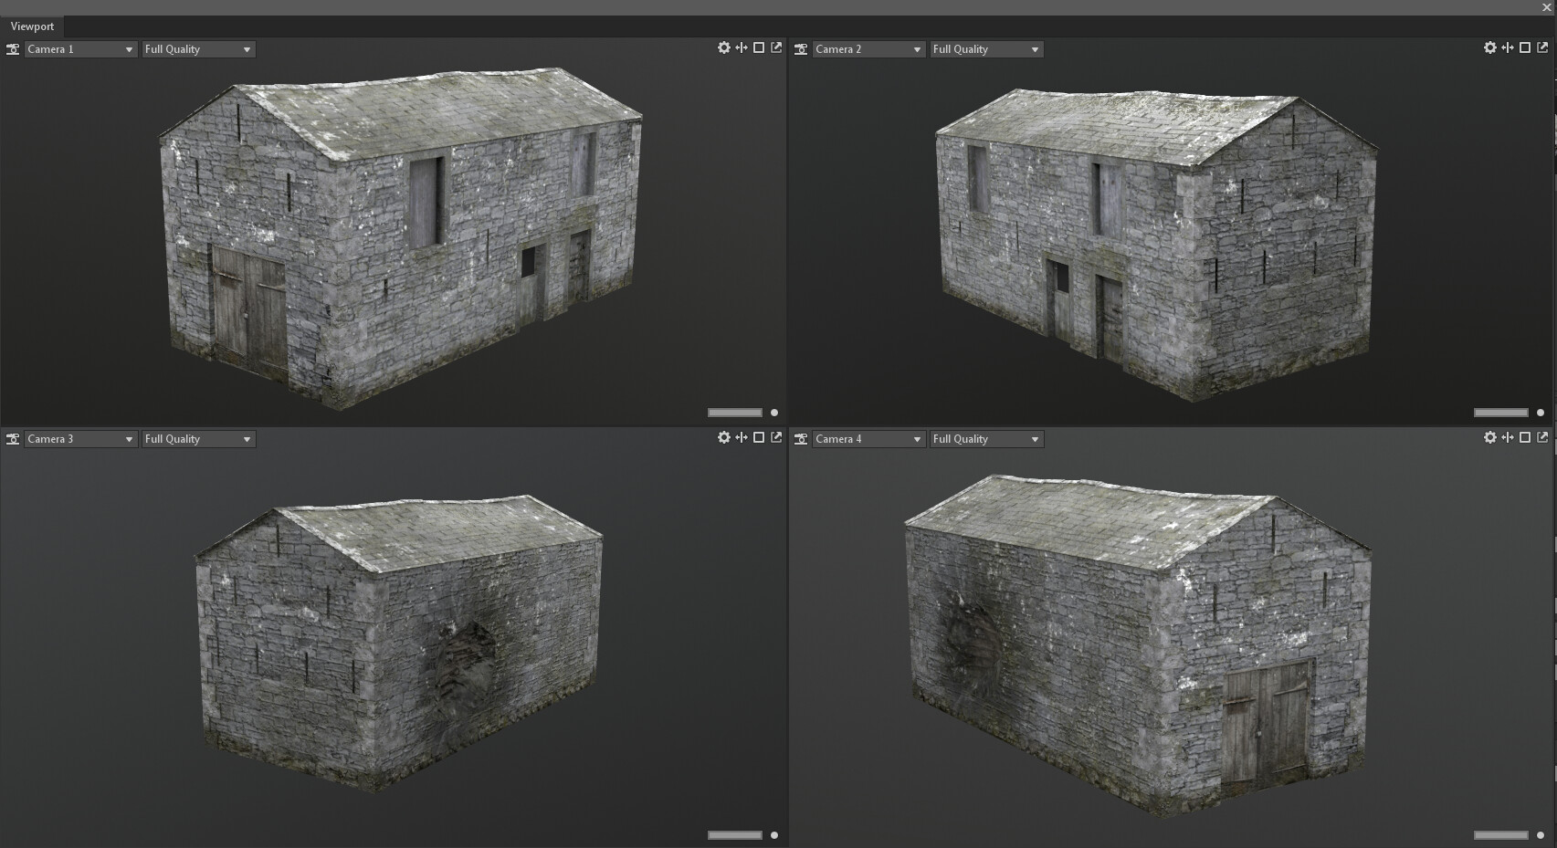Click the pop-out icon in Camera 1 viewport

[x=776, y=47]
